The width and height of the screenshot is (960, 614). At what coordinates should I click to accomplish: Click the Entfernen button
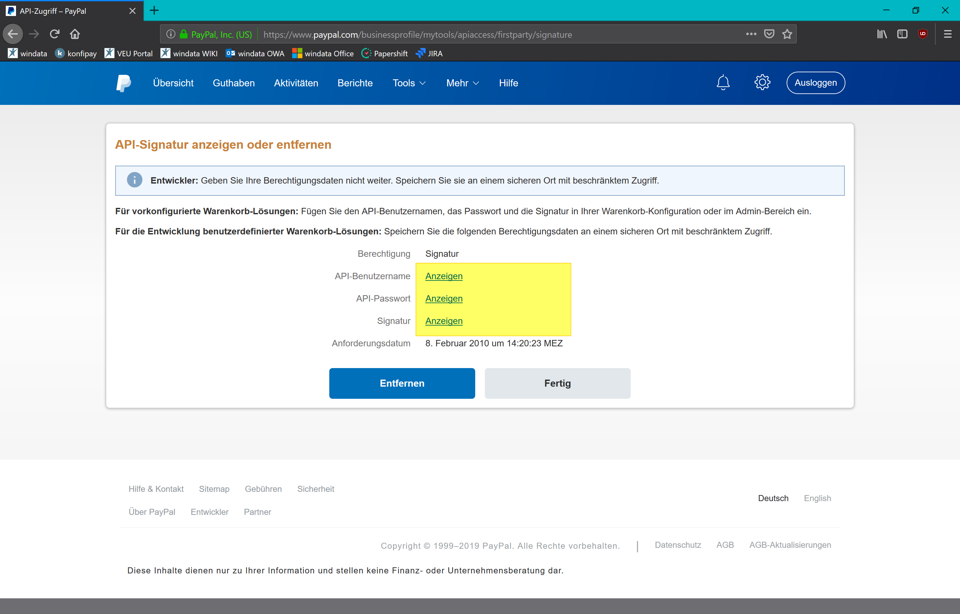pyautogui.click(x=402, y=383)
